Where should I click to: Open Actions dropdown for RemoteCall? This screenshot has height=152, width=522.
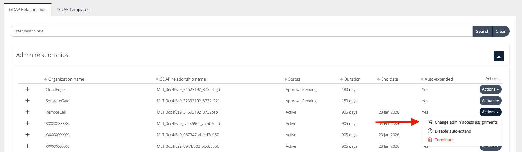[490, 112]
